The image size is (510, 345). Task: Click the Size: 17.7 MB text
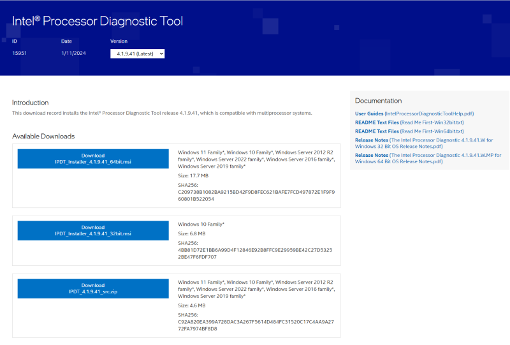[x=193, y=176]
